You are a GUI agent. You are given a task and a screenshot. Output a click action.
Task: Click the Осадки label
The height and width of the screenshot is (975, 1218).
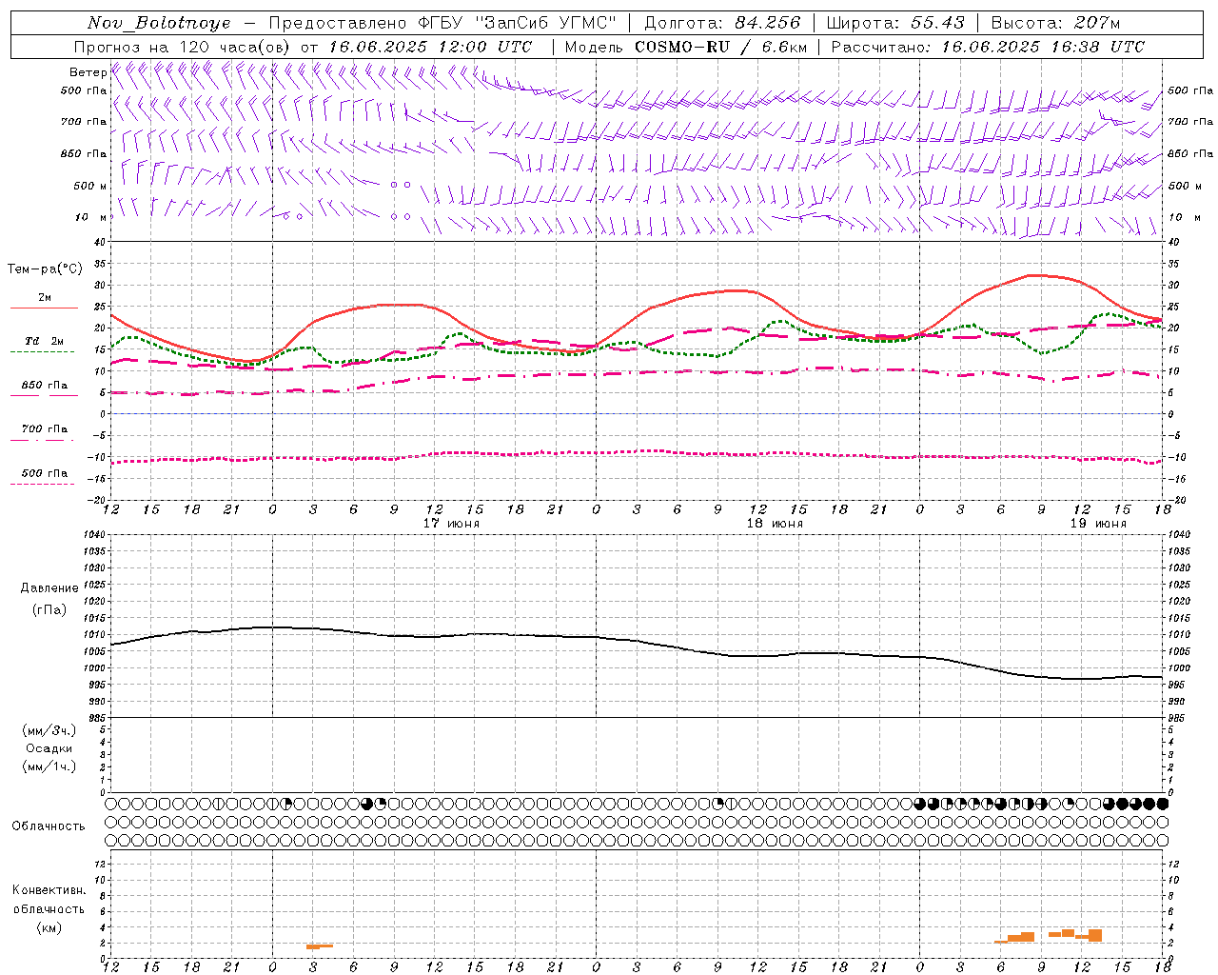tap(49, 748)
